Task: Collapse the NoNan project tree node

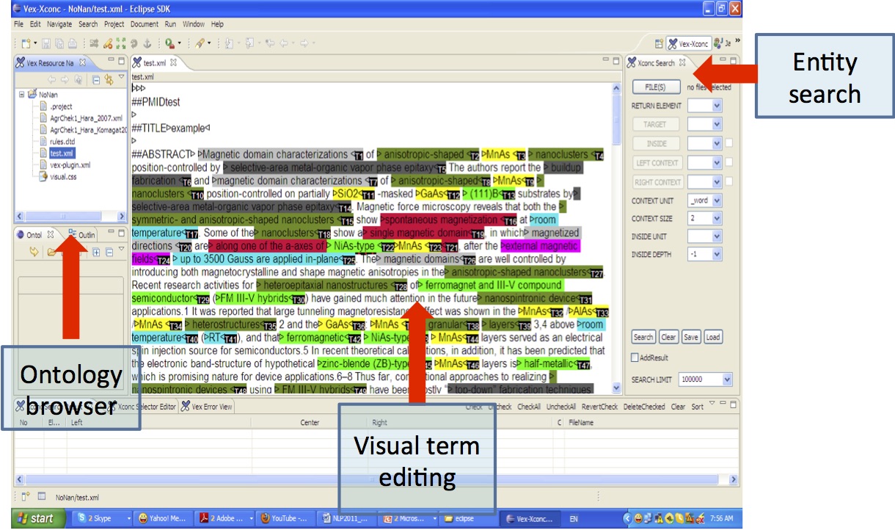Action: coord(22,95)
